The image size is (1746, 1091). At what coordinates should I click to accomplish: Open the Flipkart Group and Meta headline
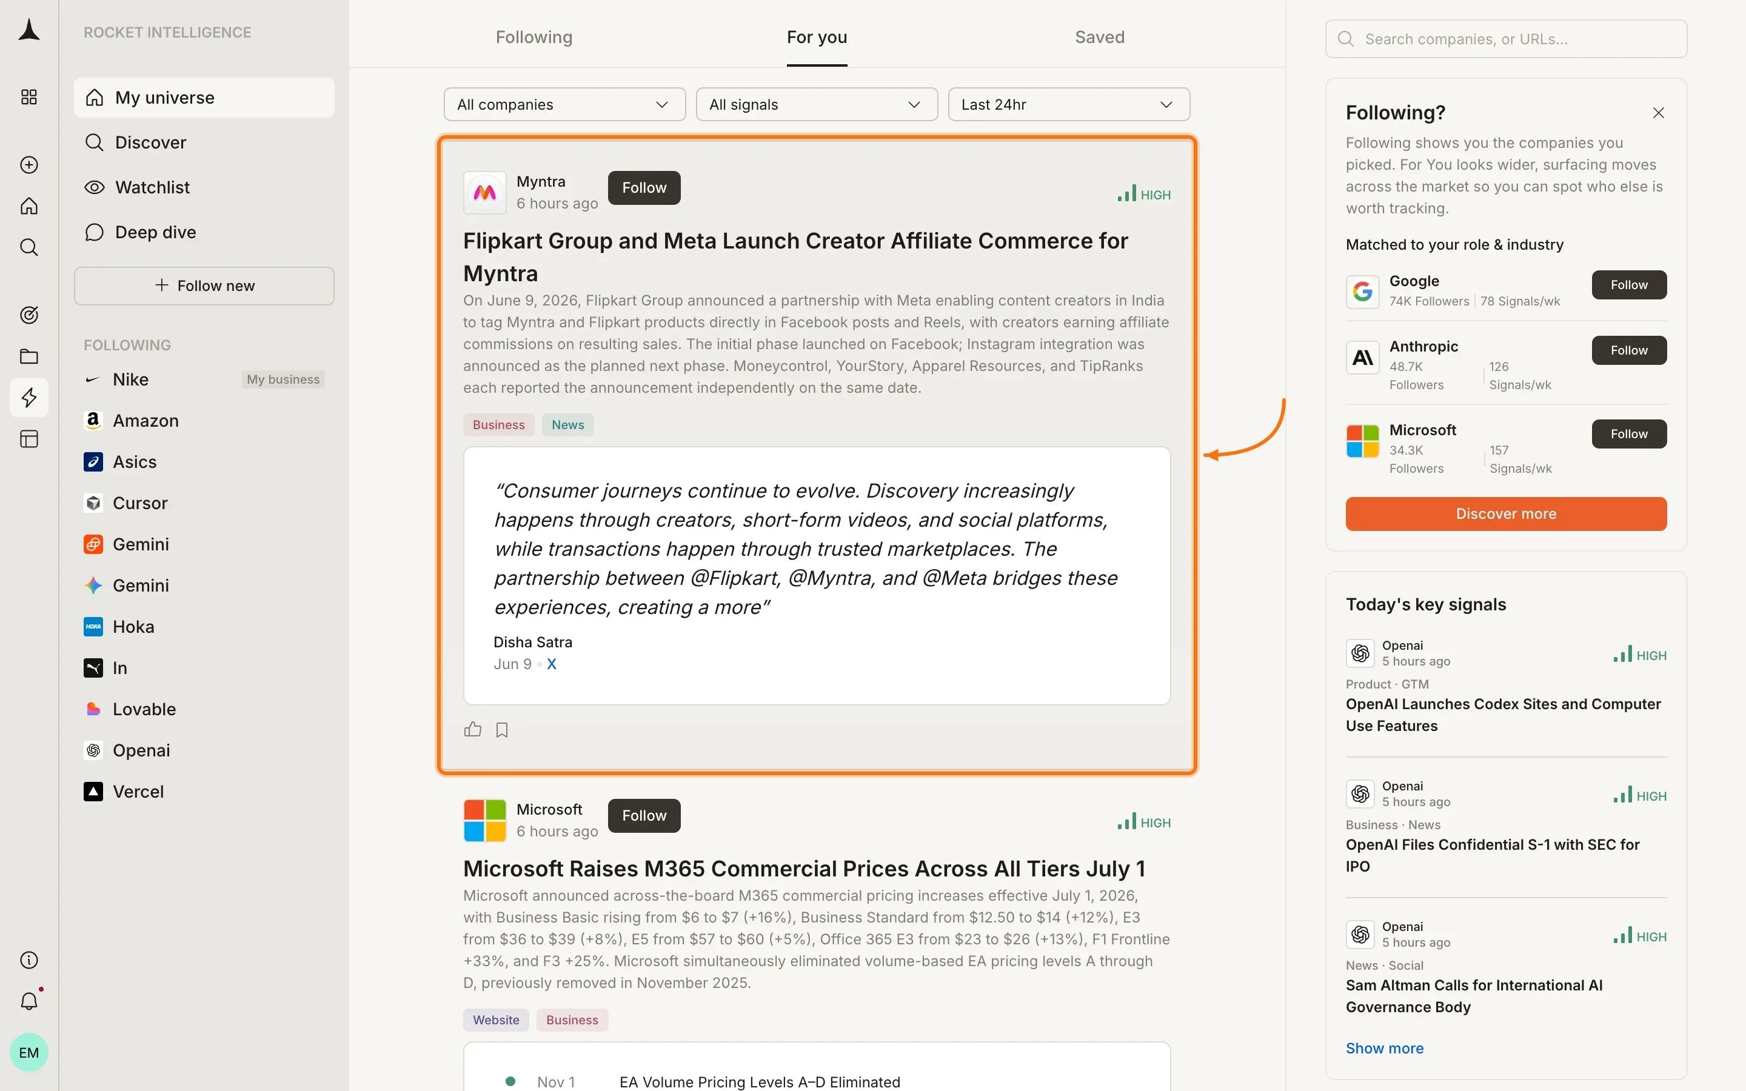[x=796, y=257]
